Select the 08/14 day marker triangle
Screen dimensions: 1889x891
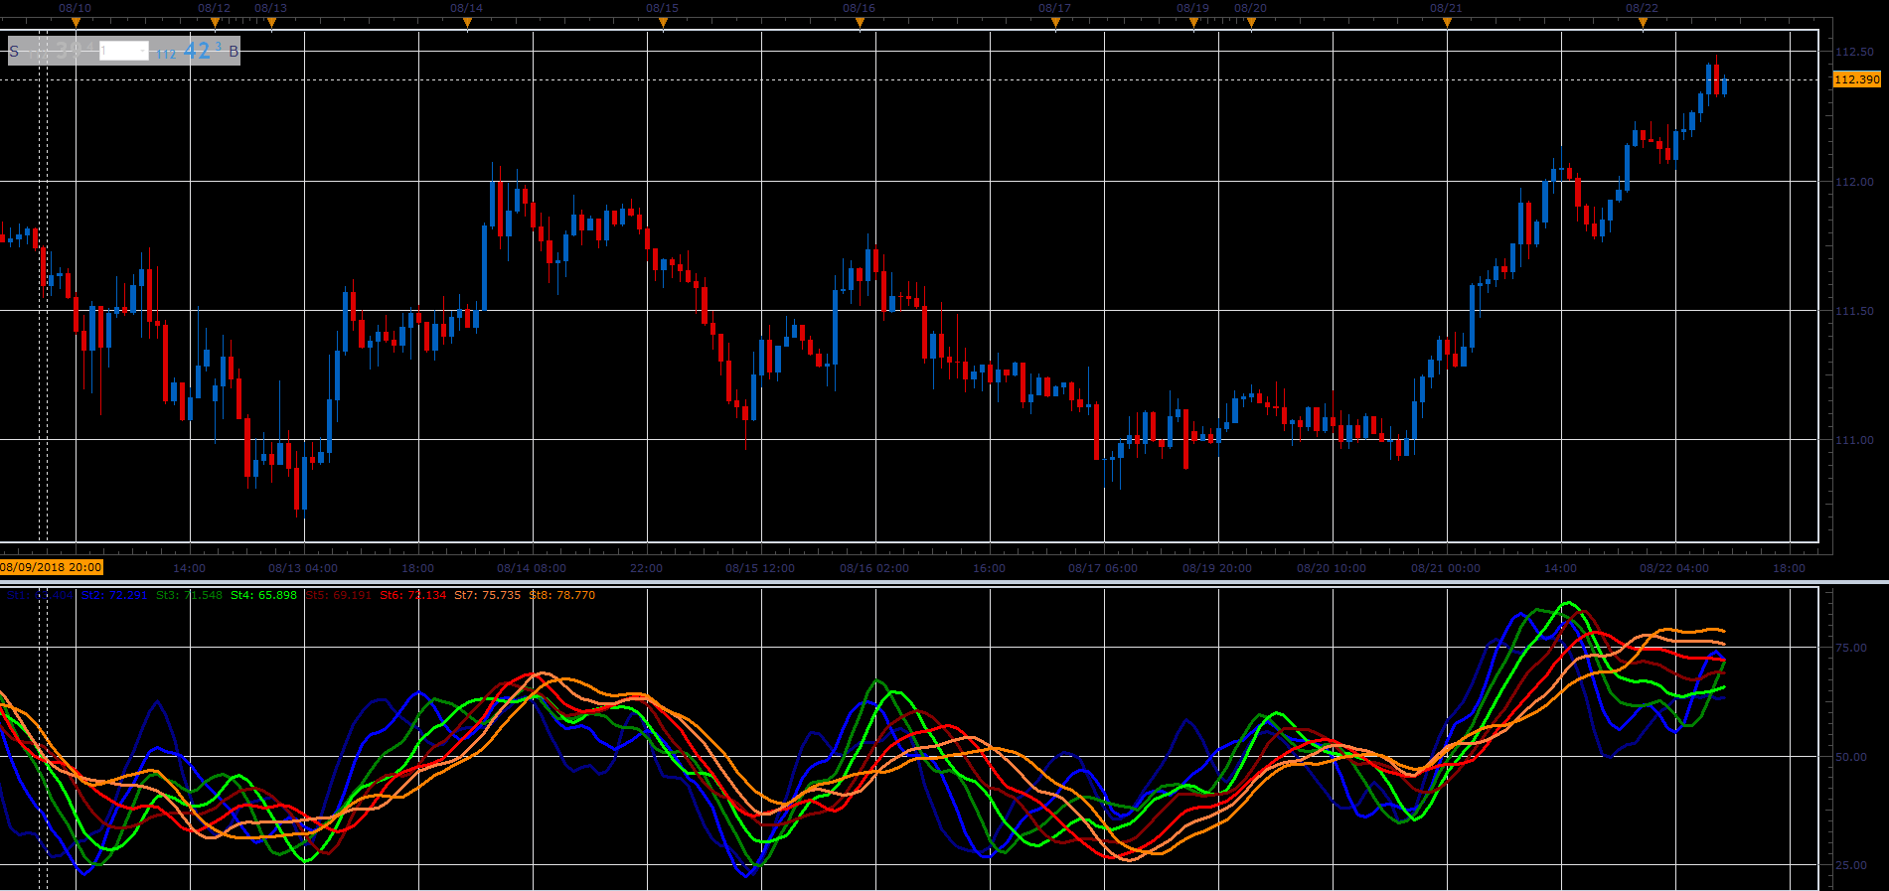[x=467, y=23]
